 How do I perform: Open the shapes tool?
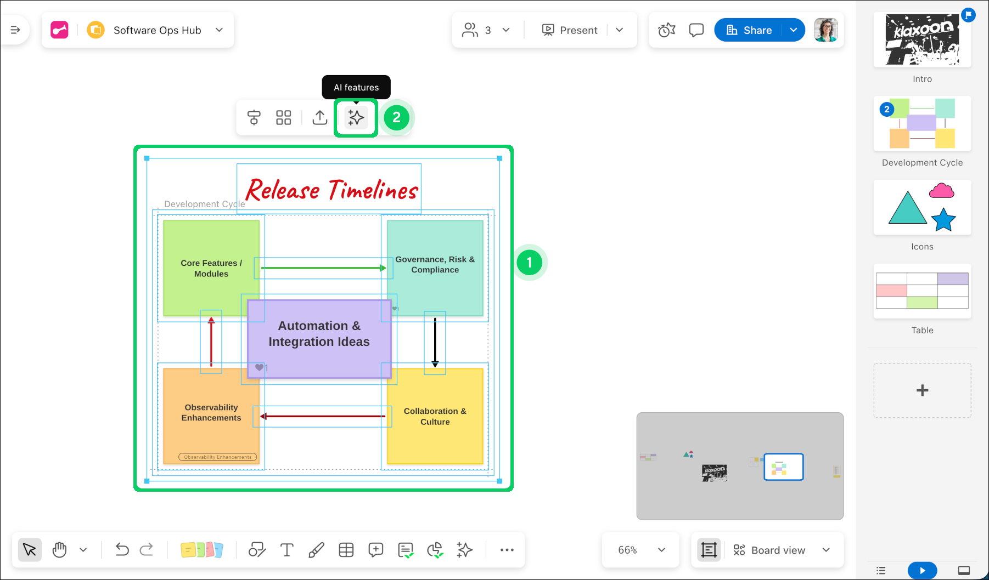[x=257, y=550]
